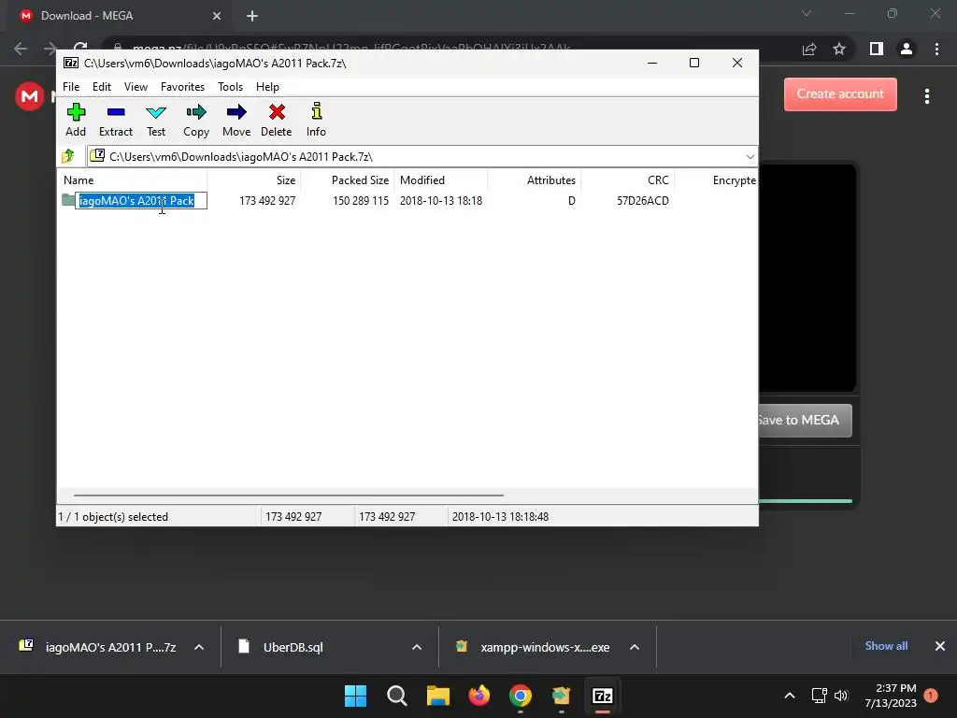Open Windows Start menu

[356, 696]
